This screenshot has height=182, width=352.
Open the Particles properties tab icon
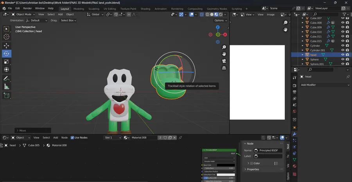(x=295, y=141)
